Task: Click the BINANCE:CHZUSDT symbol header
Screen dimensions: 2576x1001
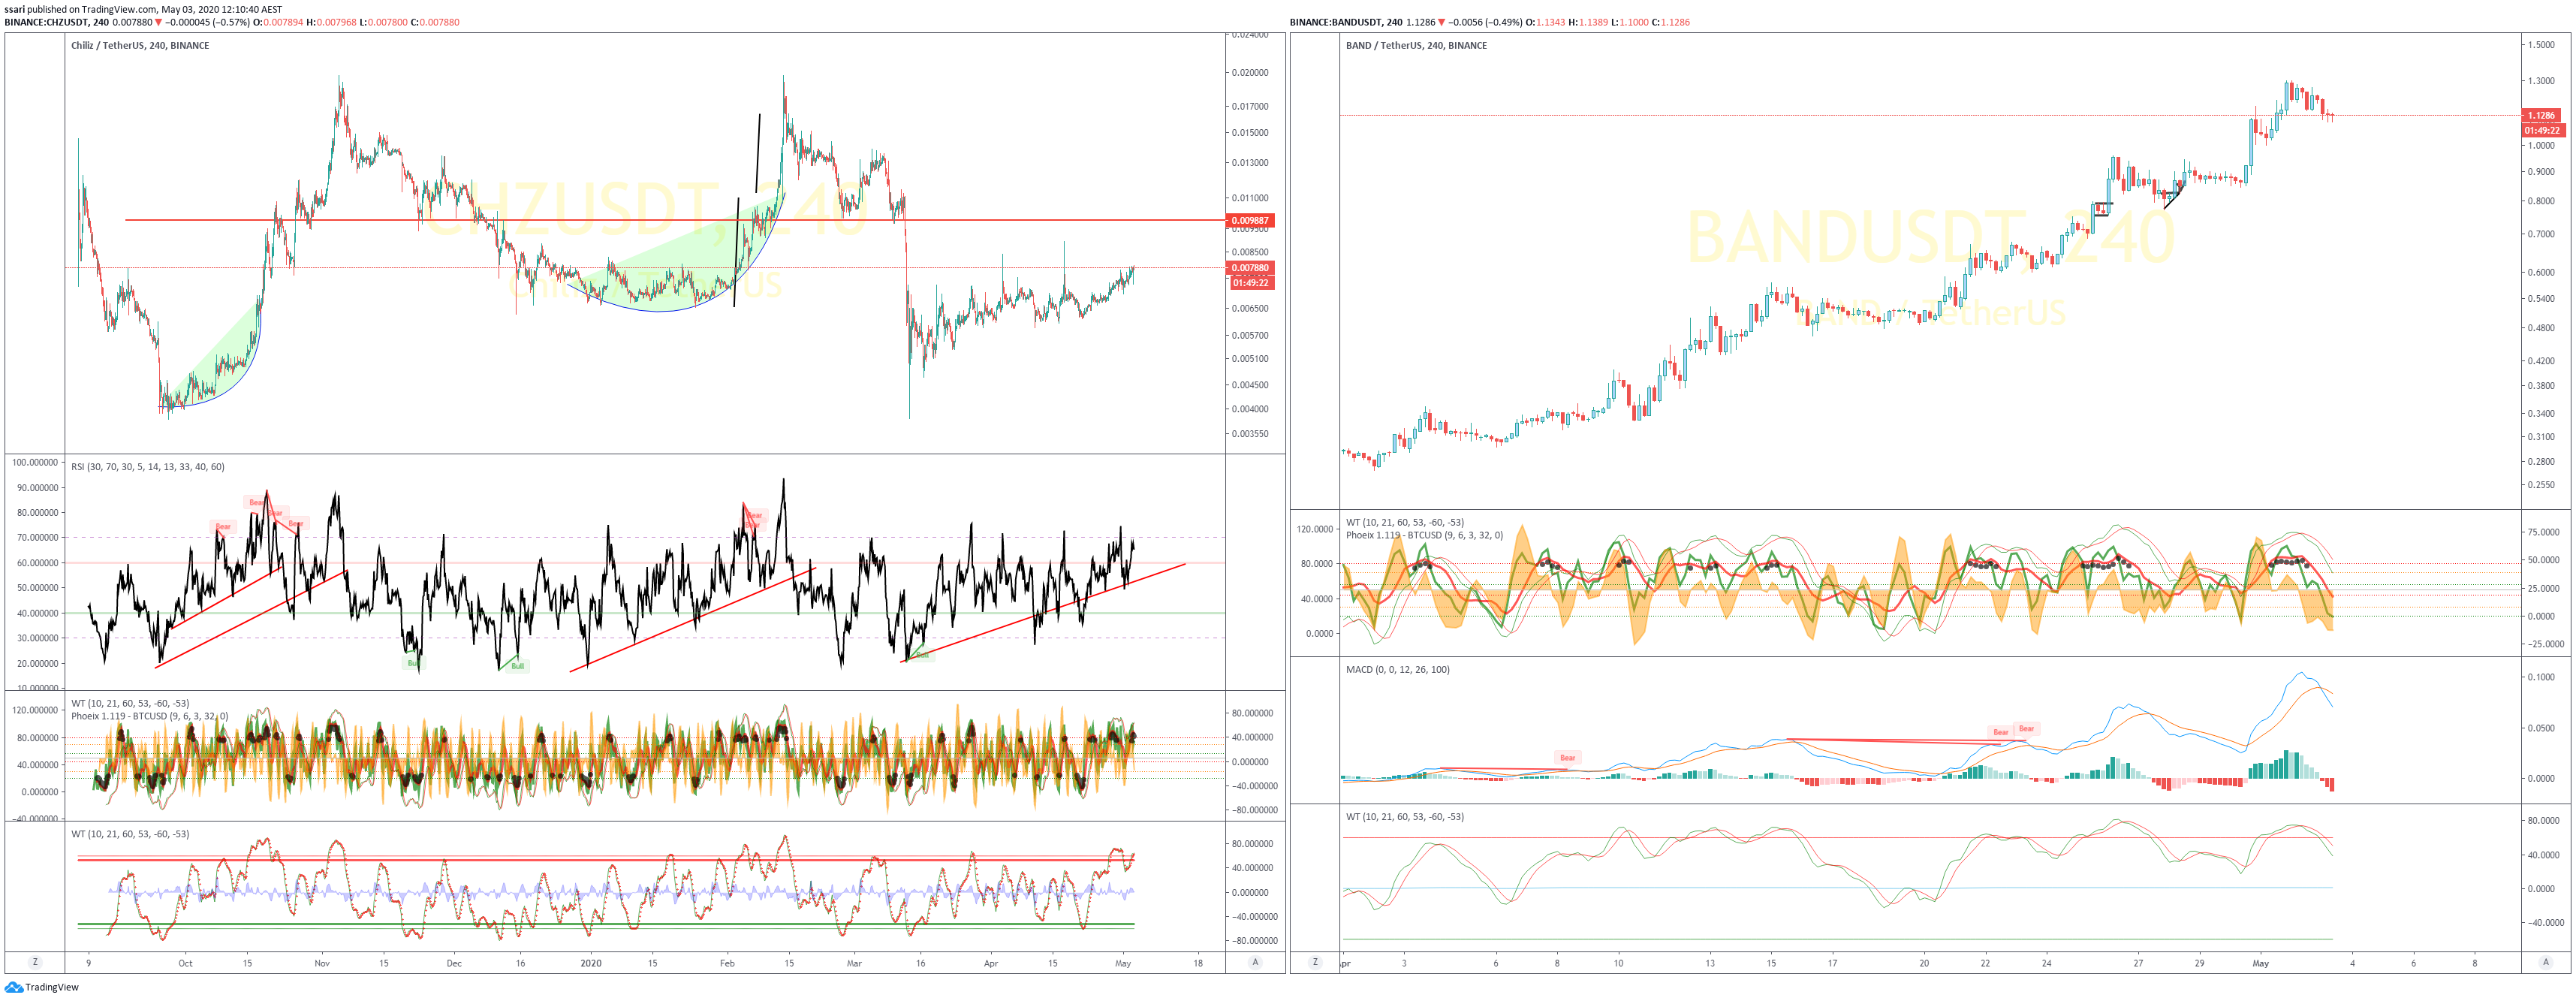Action: (57, 22)
